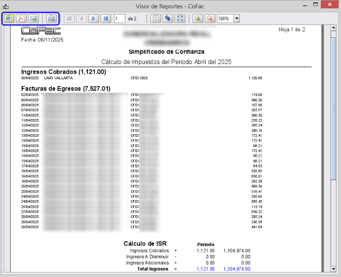The width and height of the screenshot is (341, 277).
Task: Click the expense amount 459.39
Action: pyautogui.click(x=257, y=186)
